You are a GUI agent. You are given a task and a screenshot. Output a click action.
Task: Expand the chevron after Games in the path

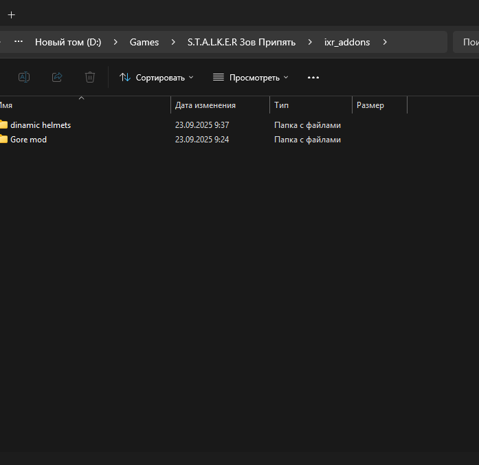pyautogui.click(x=173, y=42)
